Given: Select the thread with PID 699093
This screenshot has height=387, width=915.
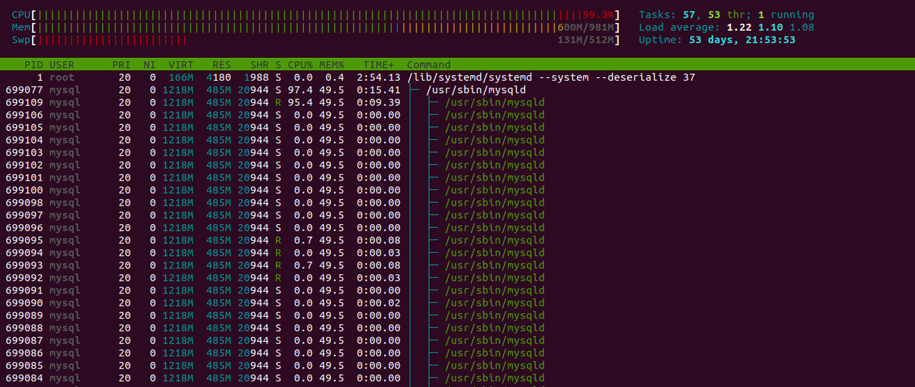Looking at the screenshot, I should 457,265.
